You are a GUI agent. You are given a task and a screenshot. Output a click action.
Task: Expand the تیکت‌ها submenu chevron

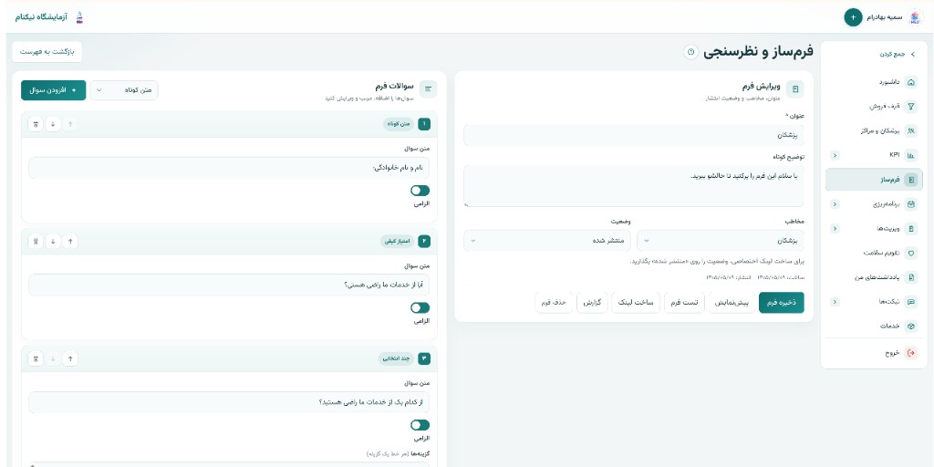click(835, 301)
